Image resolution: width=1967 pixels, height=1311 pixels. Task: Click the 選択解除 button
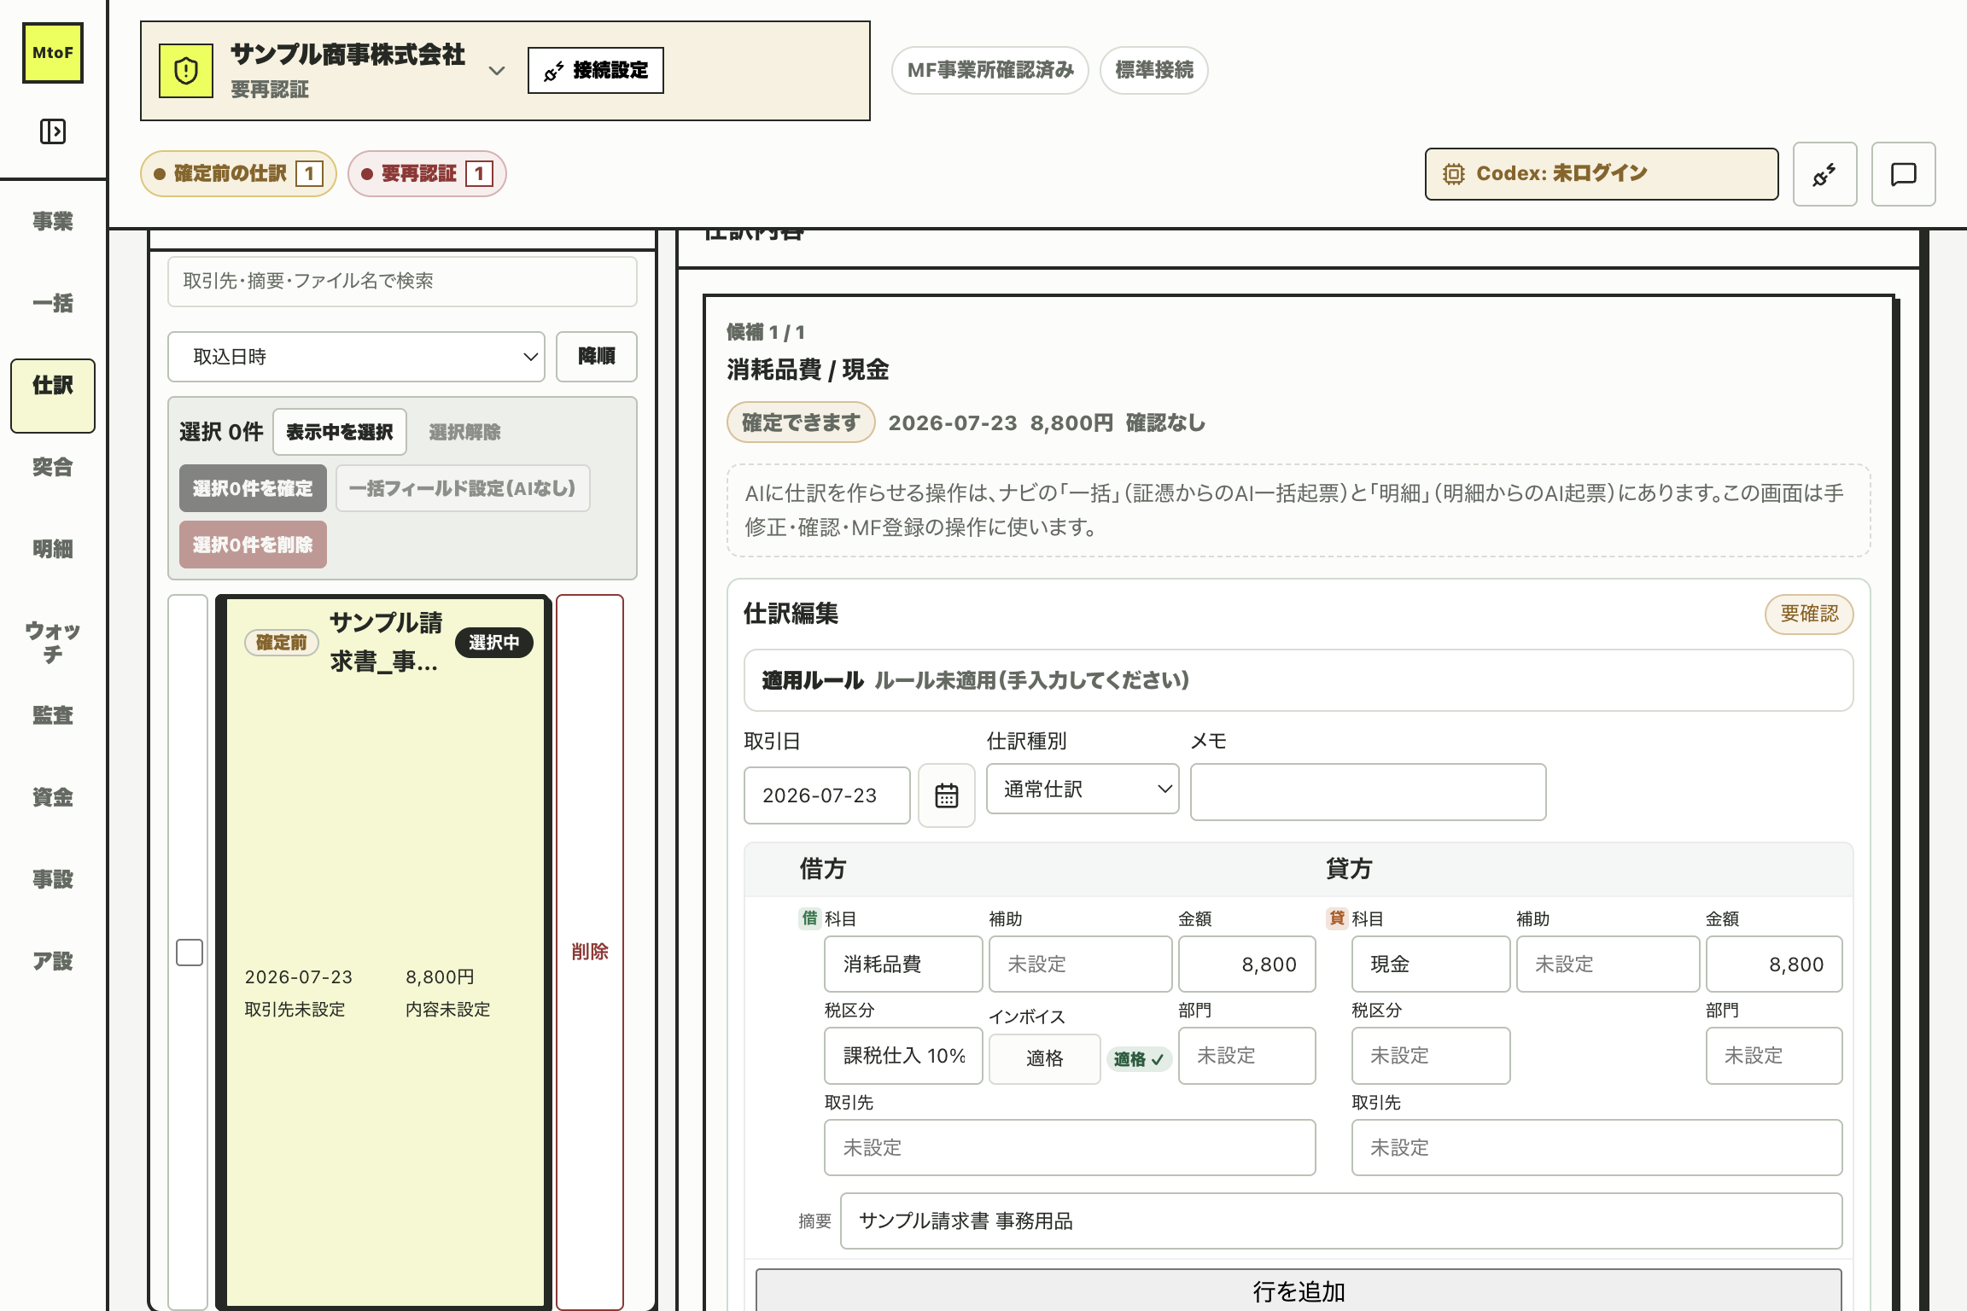click(x=464, y=432)
